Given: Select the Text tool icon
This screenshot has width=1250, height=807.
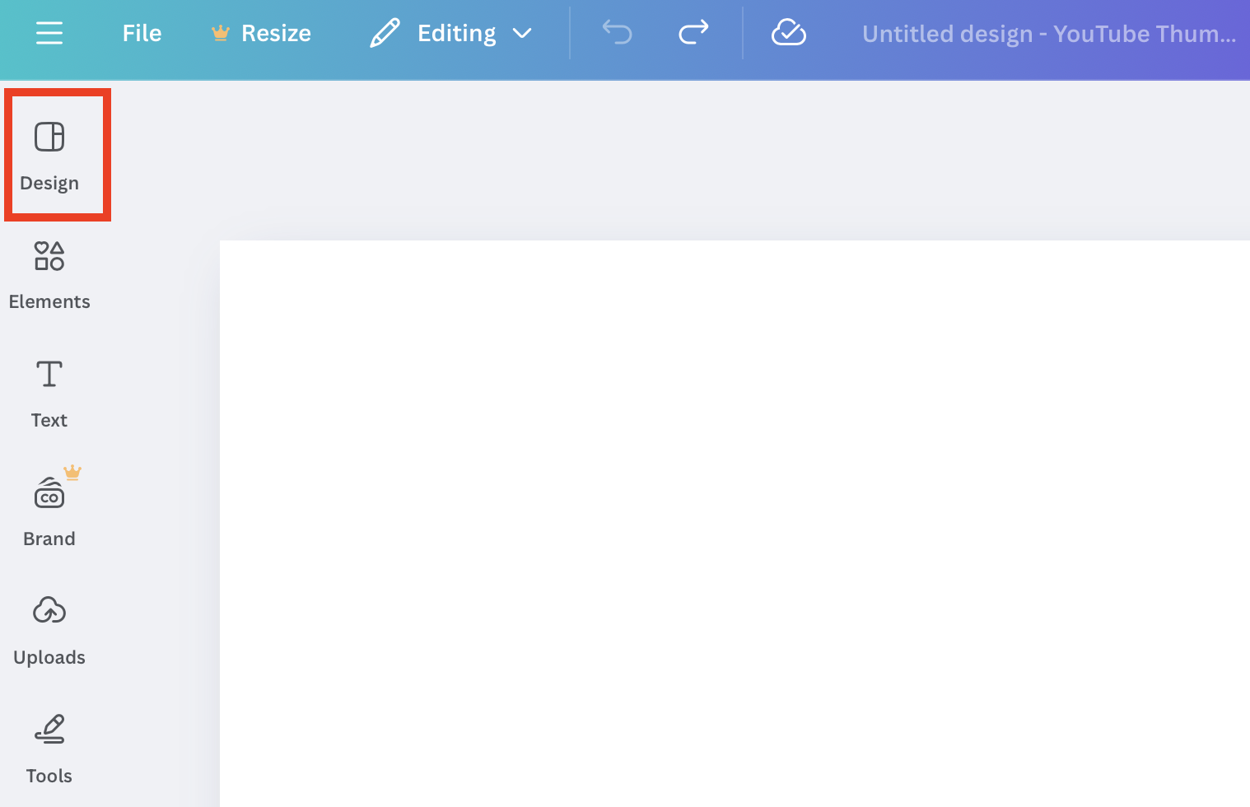Looking at the screenshot, I should tap(49, 375).
